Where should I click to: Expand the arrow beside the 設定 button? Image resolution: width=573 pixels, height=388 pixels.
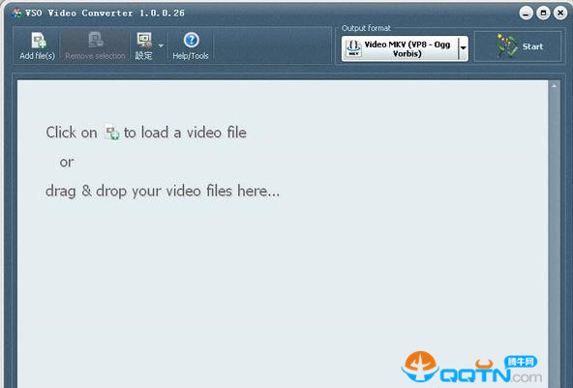(161, 45)
